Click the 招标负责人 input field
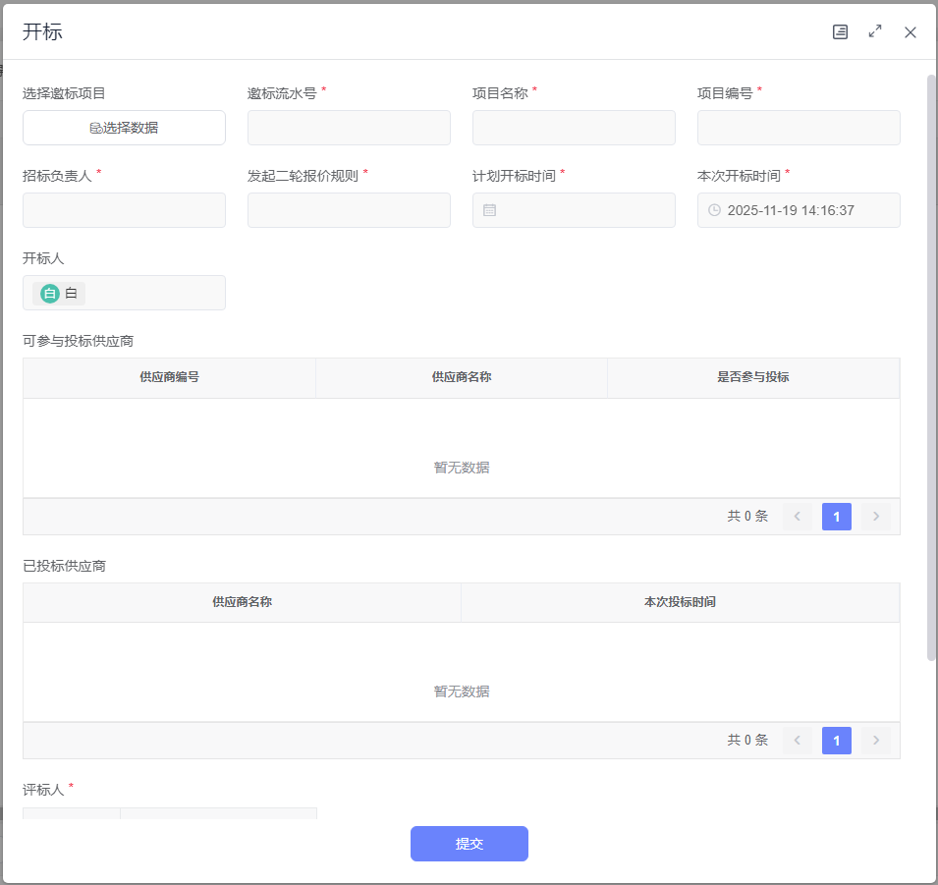 pyautogui.click(x=124, y=210)
